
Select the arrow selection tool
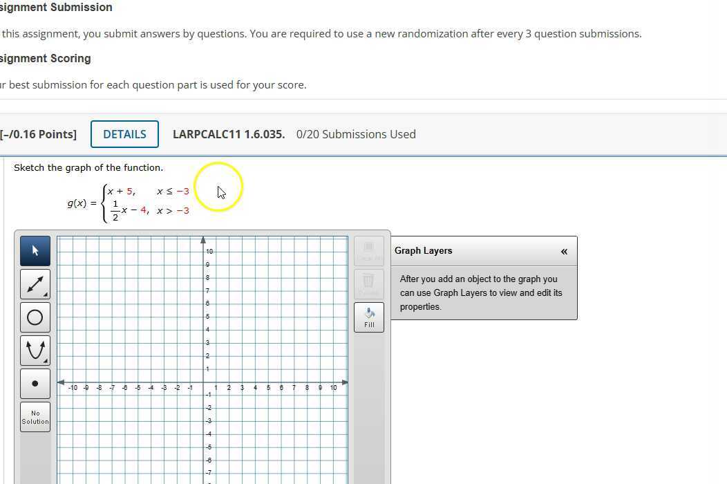coord(35,250)
